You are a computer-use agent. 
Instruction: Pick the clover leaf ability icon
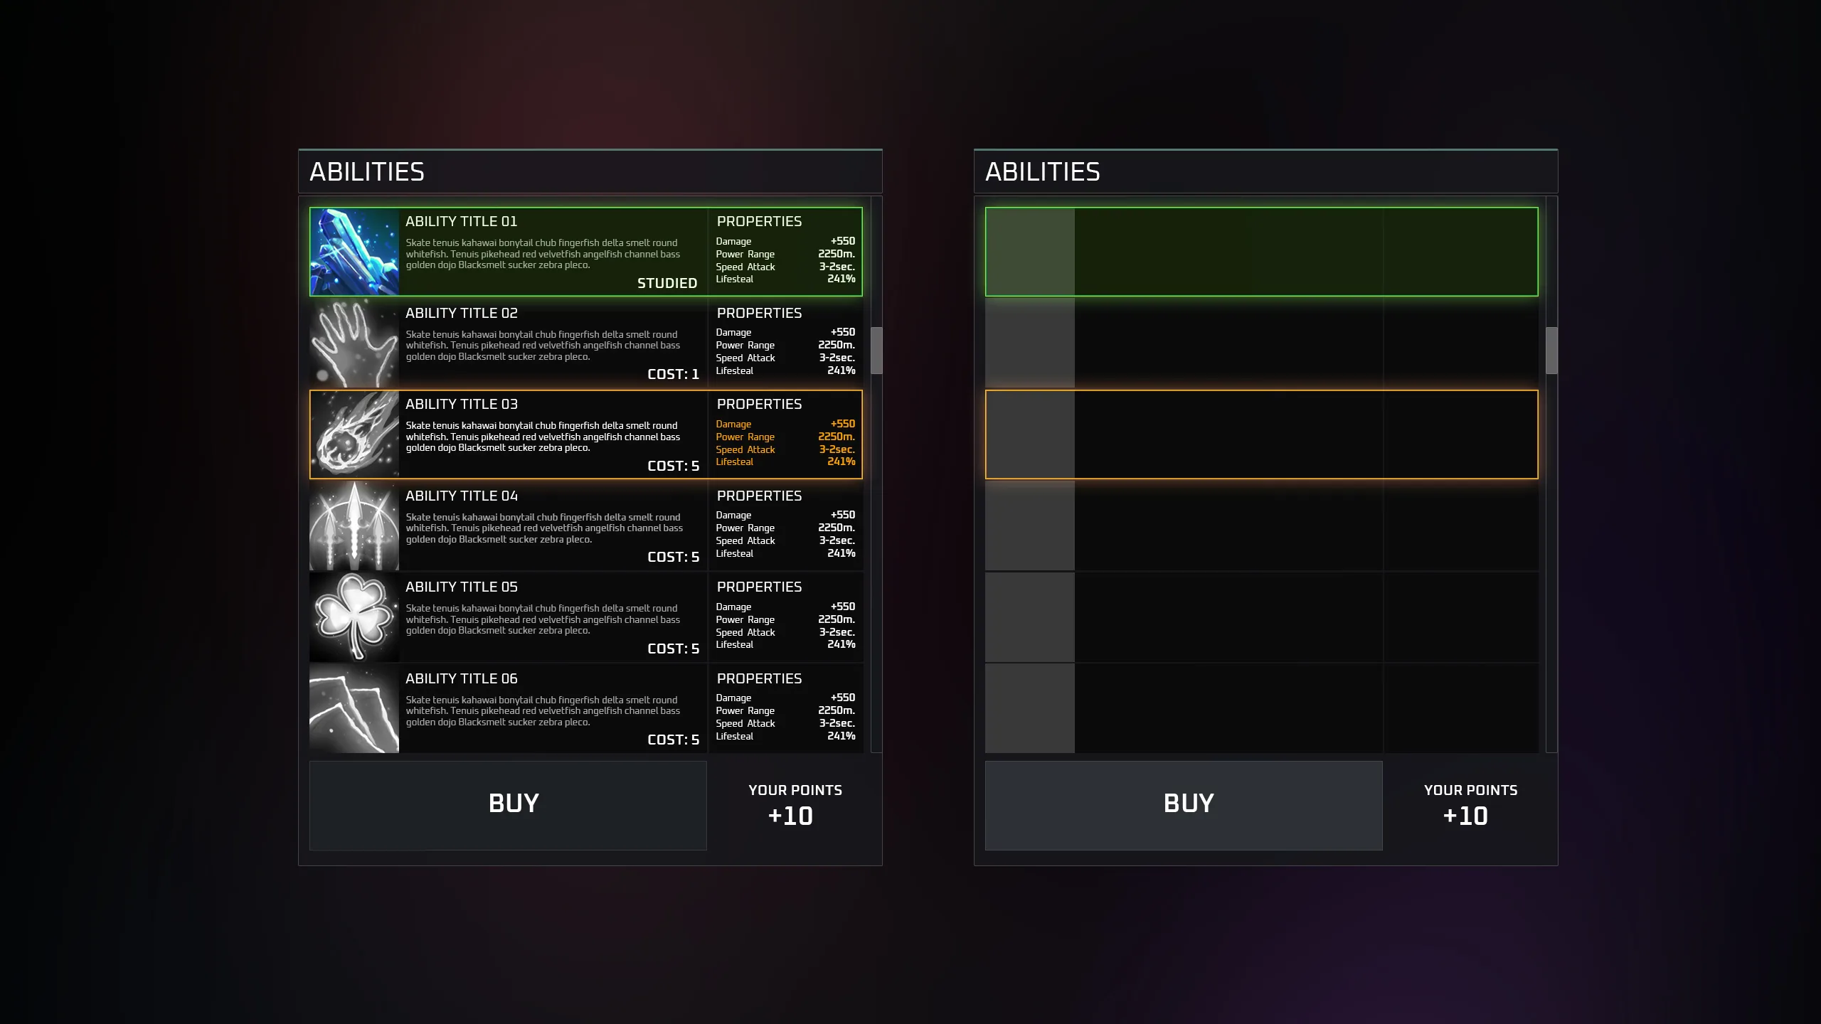[x=354, y=617]
